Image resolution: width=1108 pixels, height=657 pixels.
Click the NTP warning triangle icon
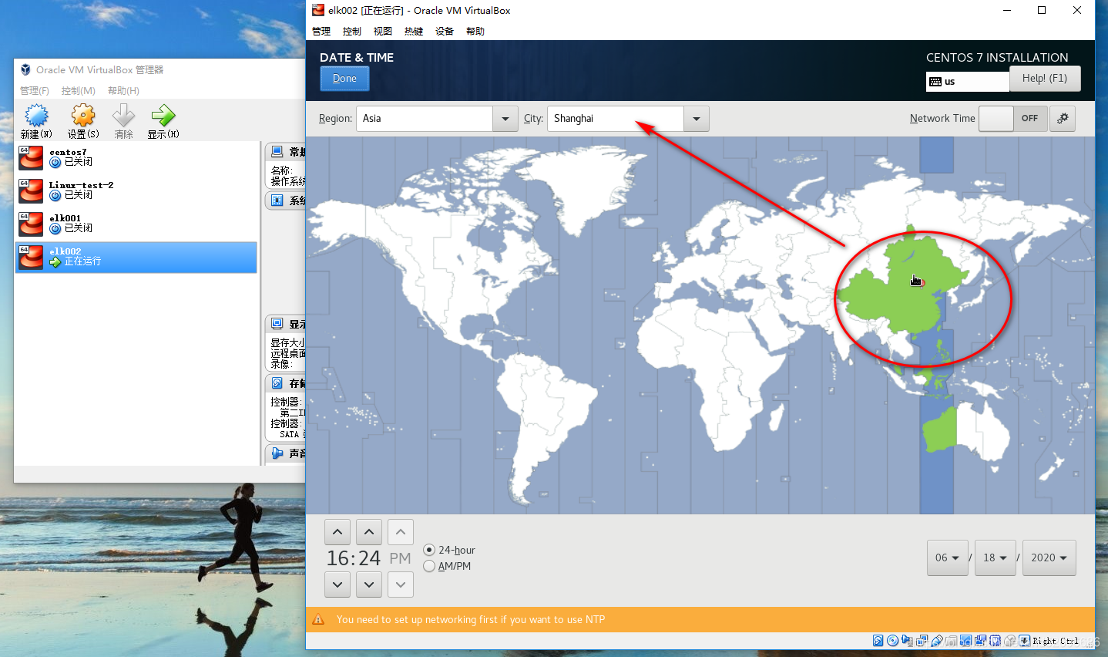click(318, 619)
